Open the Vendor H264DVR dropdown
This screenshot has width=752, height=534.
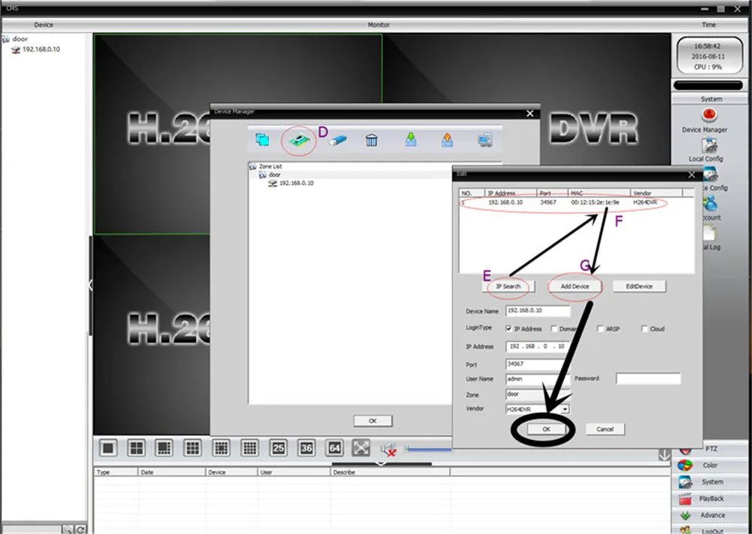565,409
